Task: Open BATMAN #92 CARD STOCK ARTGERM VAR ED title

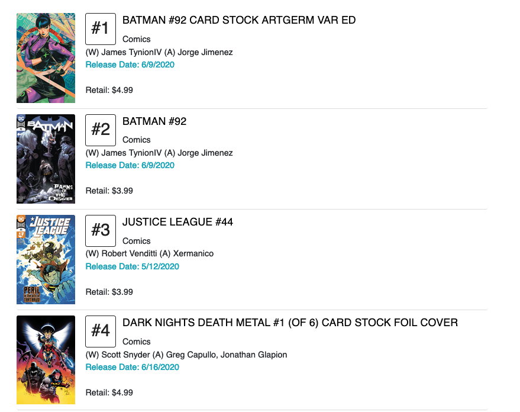Action: pyautogui.click(x=239, y=20)
